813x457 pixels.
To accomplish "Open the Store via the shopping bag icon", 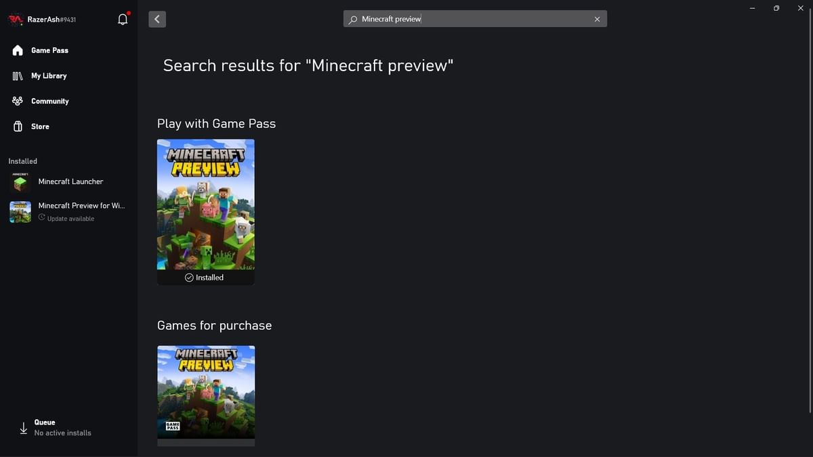I will pos(17,126).
